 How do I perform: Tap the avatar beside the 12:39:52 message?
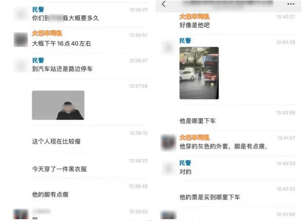click(x=21, y=214)
